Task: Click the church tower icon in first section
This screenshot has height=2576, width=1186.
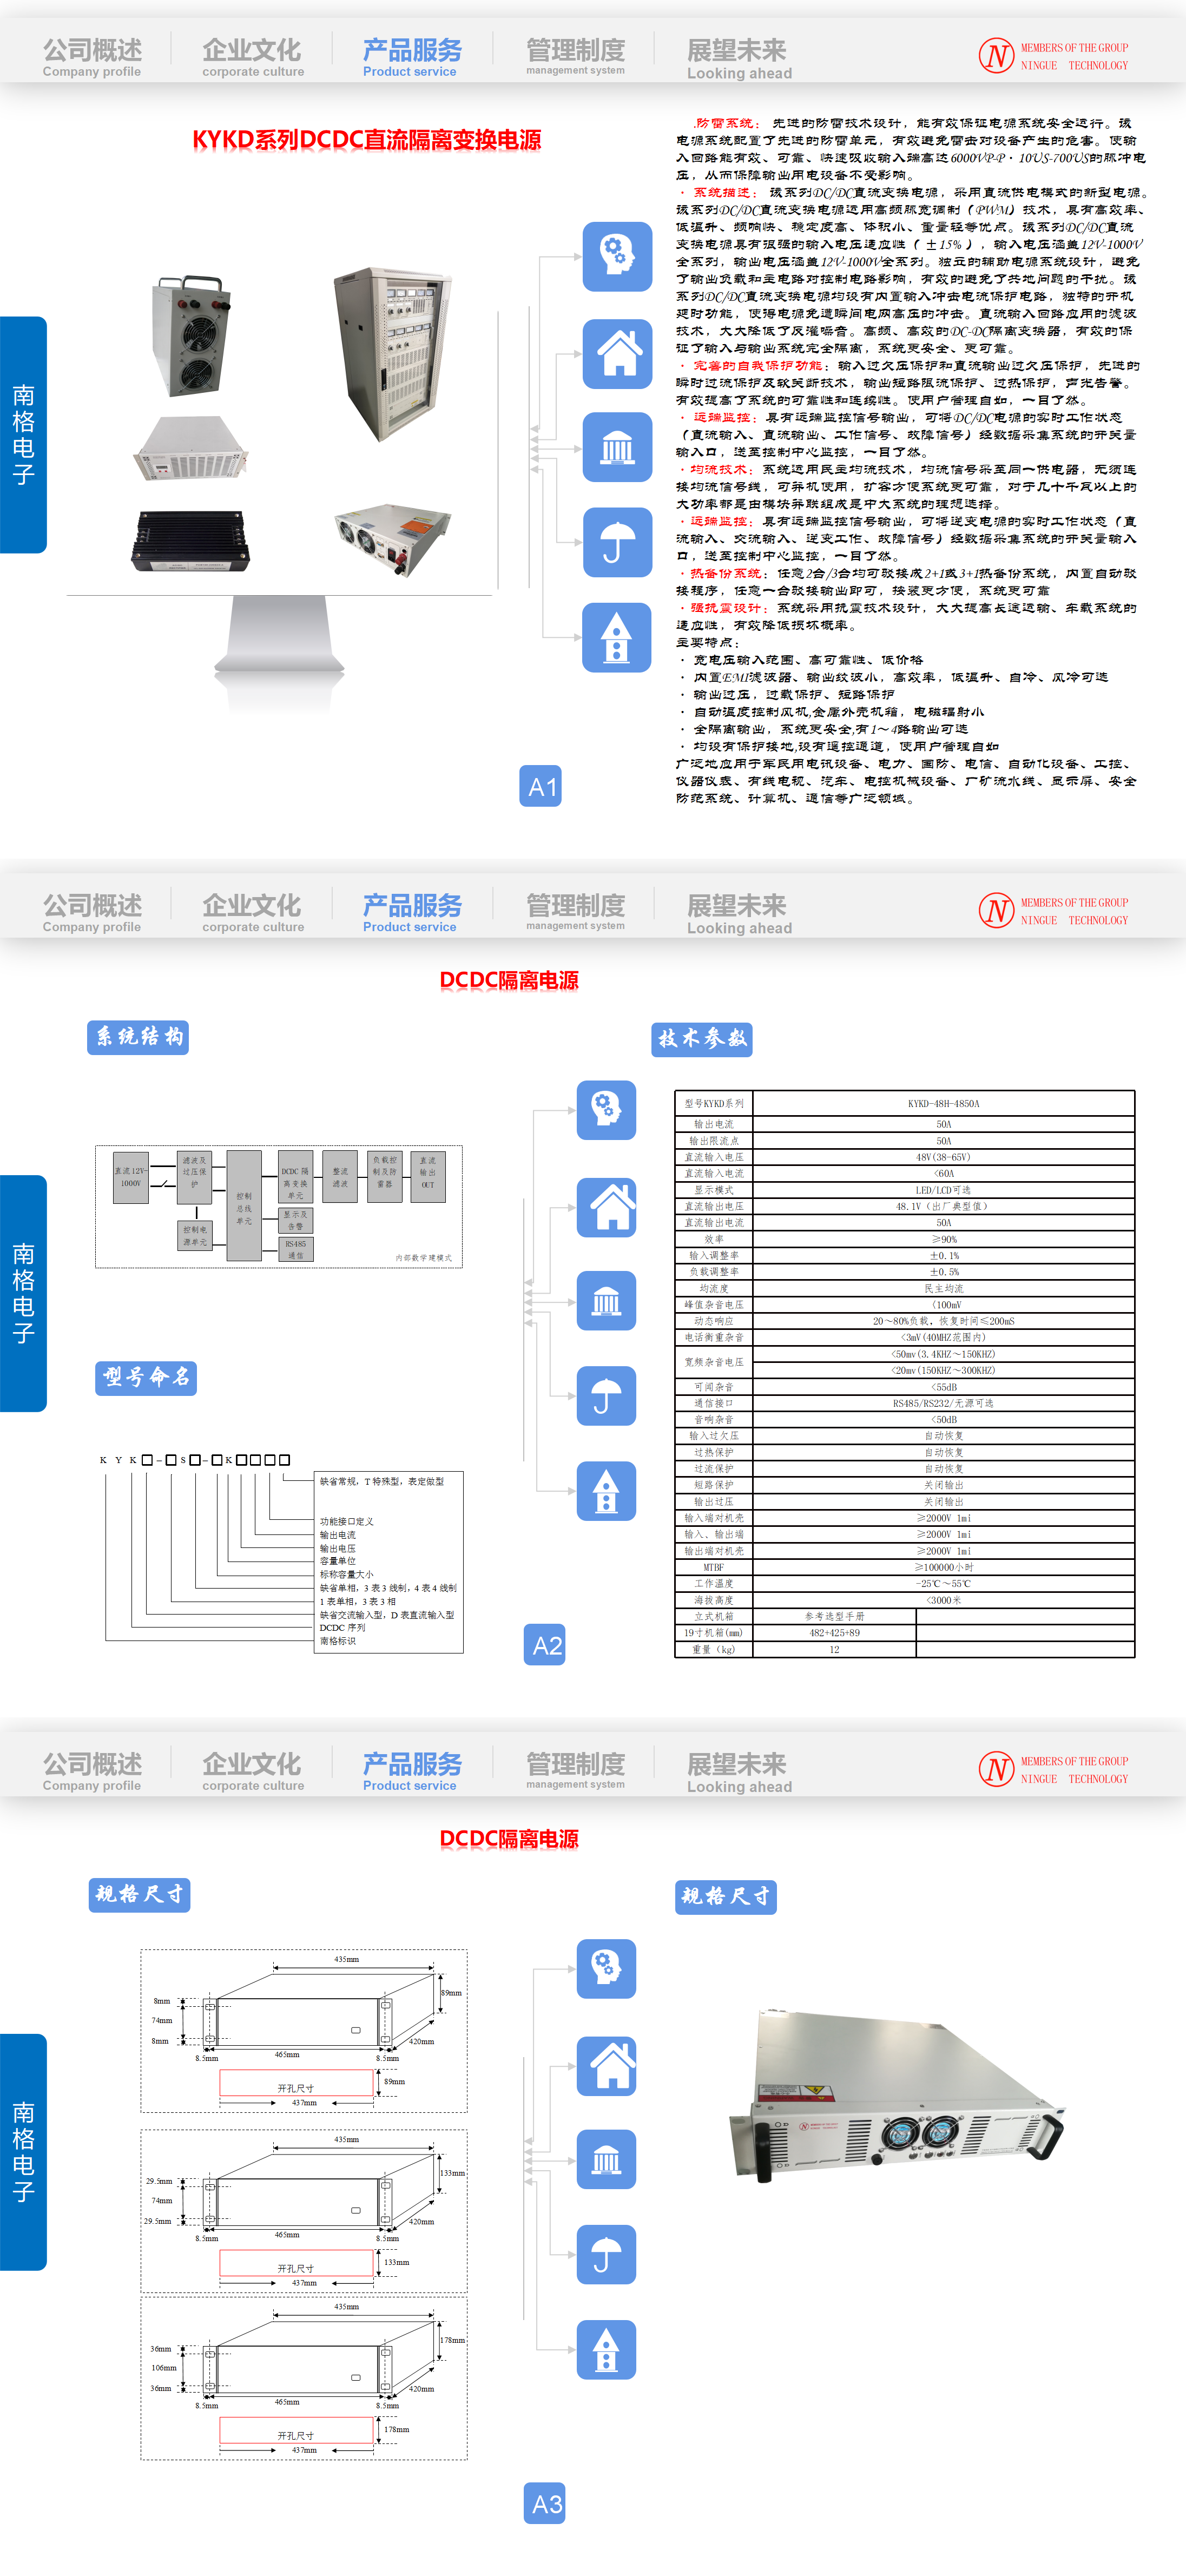Action: [617, 637]
